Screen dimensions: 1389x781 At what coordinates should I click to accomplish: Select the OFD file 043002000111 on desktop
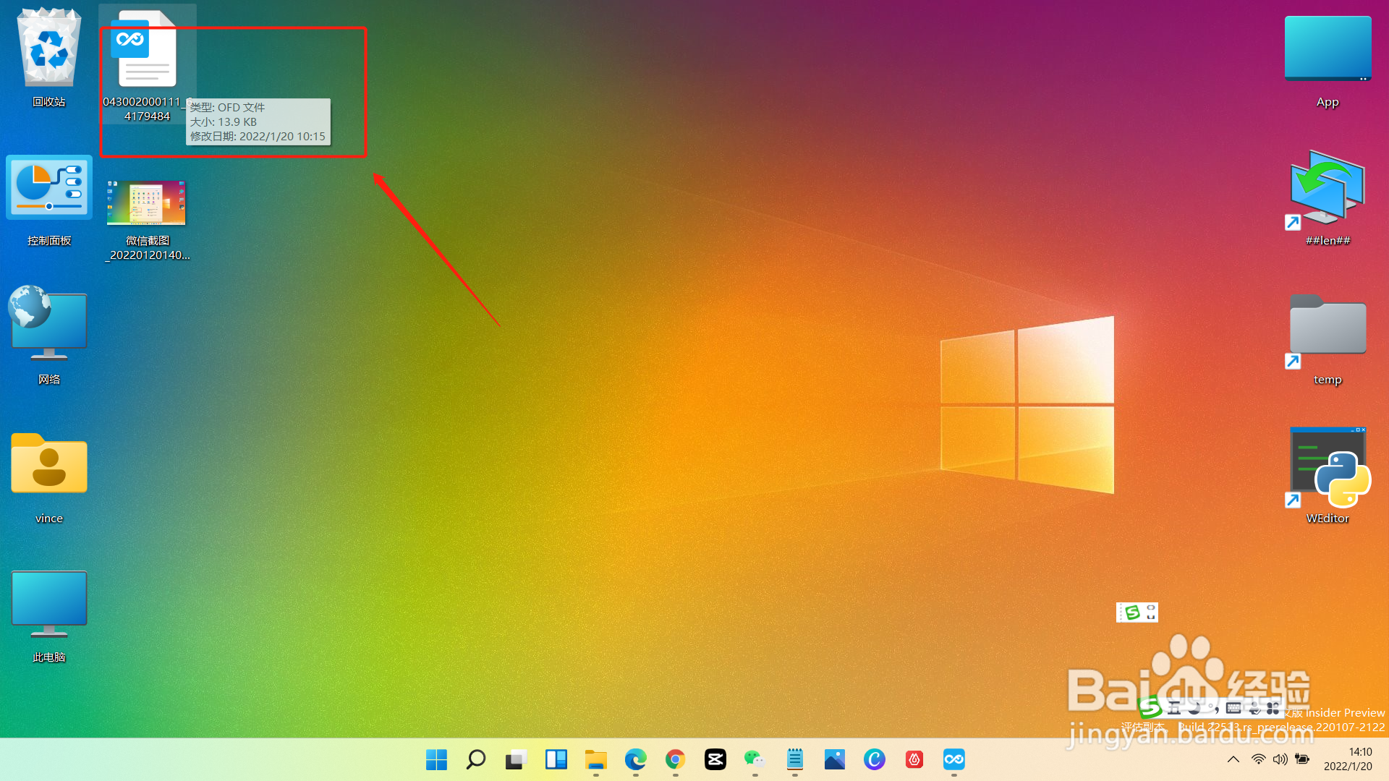pos(147,51)
